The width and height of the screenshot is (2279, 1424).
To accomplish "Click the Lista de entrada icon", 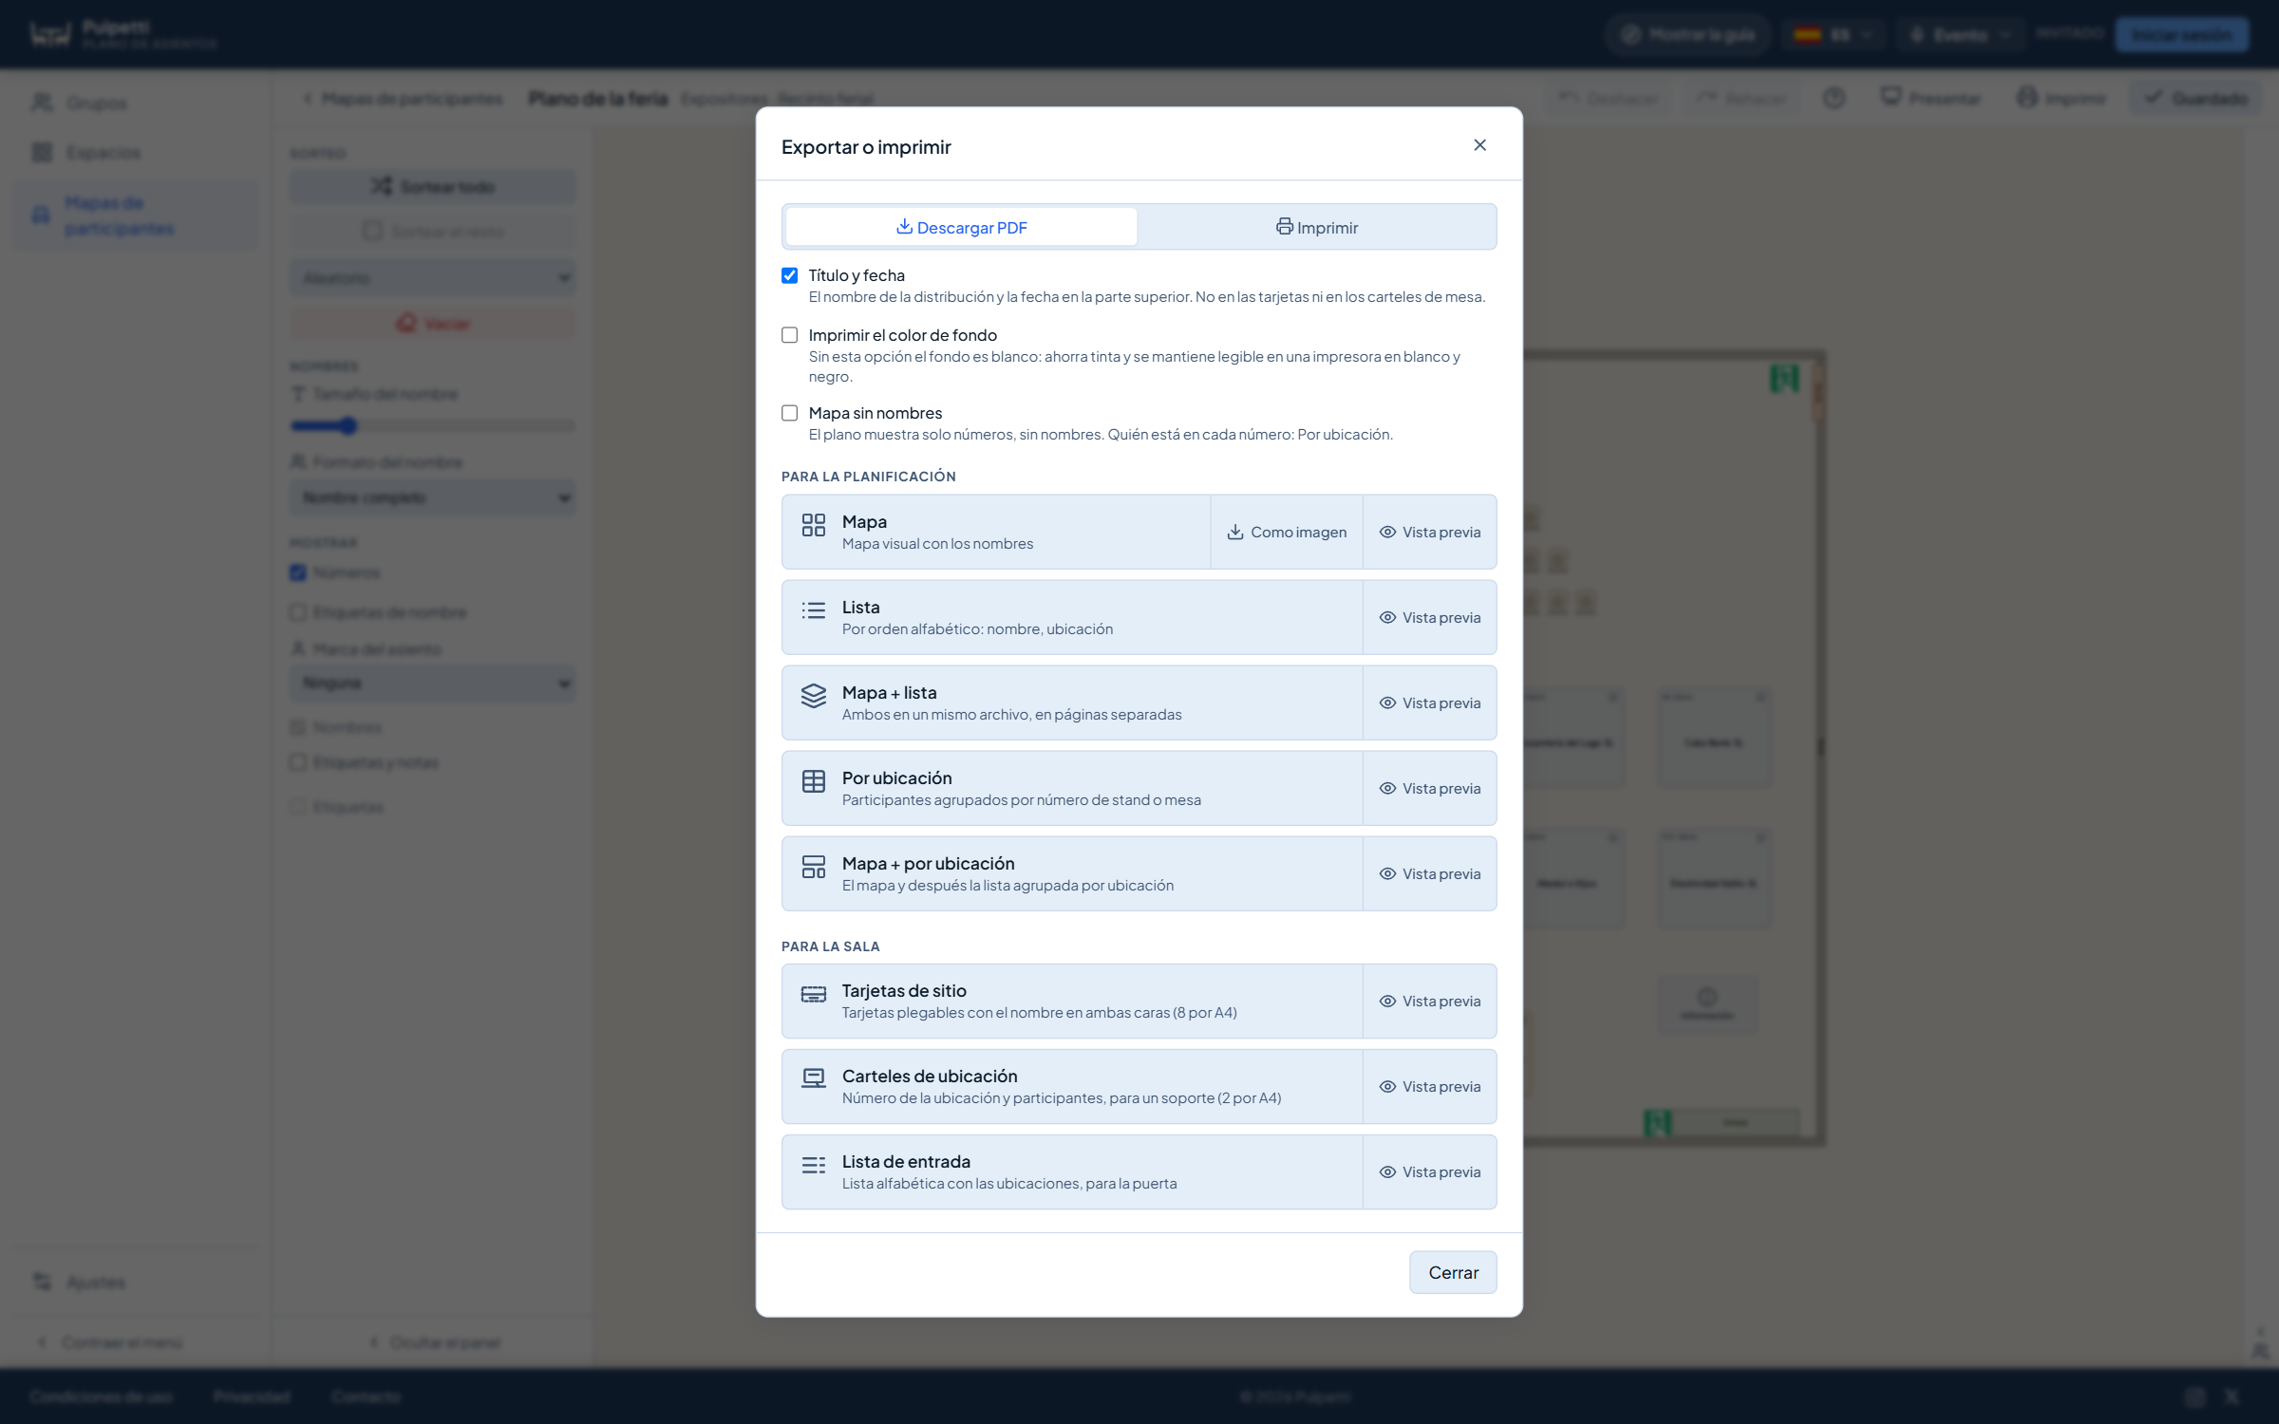I will [x=813, y=1165].
